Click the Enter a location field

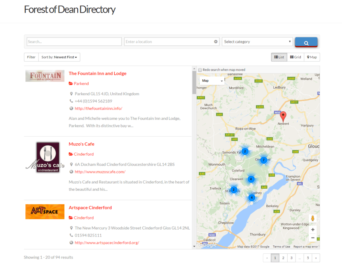click(x=171, y=42)
